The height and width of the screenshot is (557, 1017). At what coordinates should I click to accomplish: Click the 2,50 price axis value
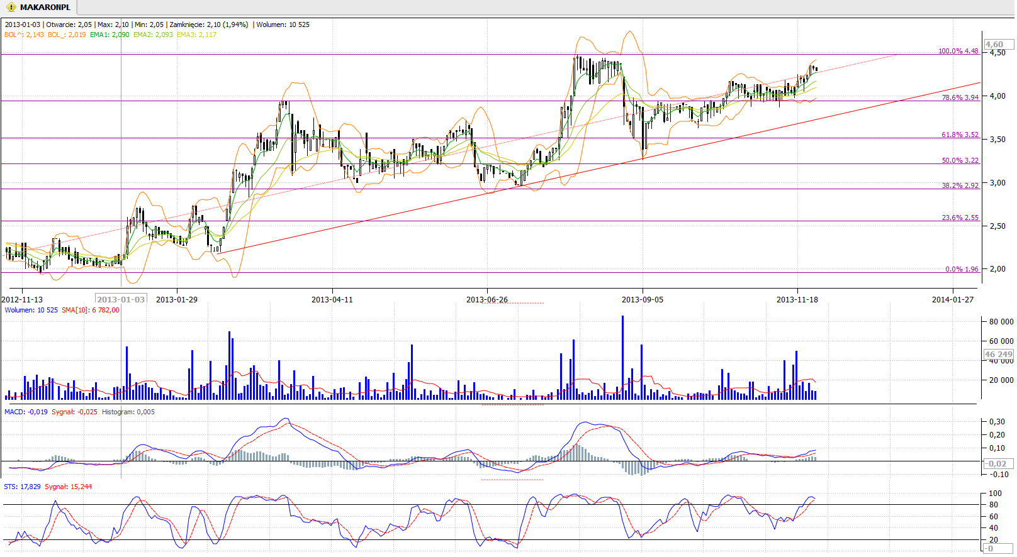coord(997,226)
